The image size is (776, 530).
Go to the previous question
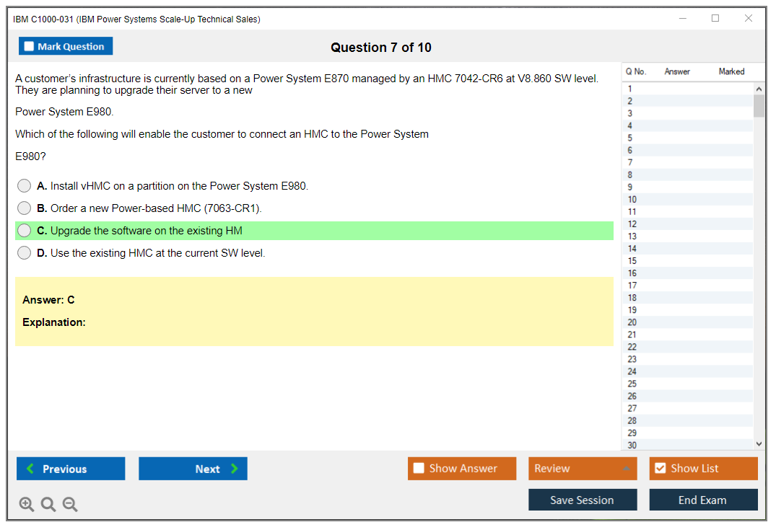pos(71,469)
